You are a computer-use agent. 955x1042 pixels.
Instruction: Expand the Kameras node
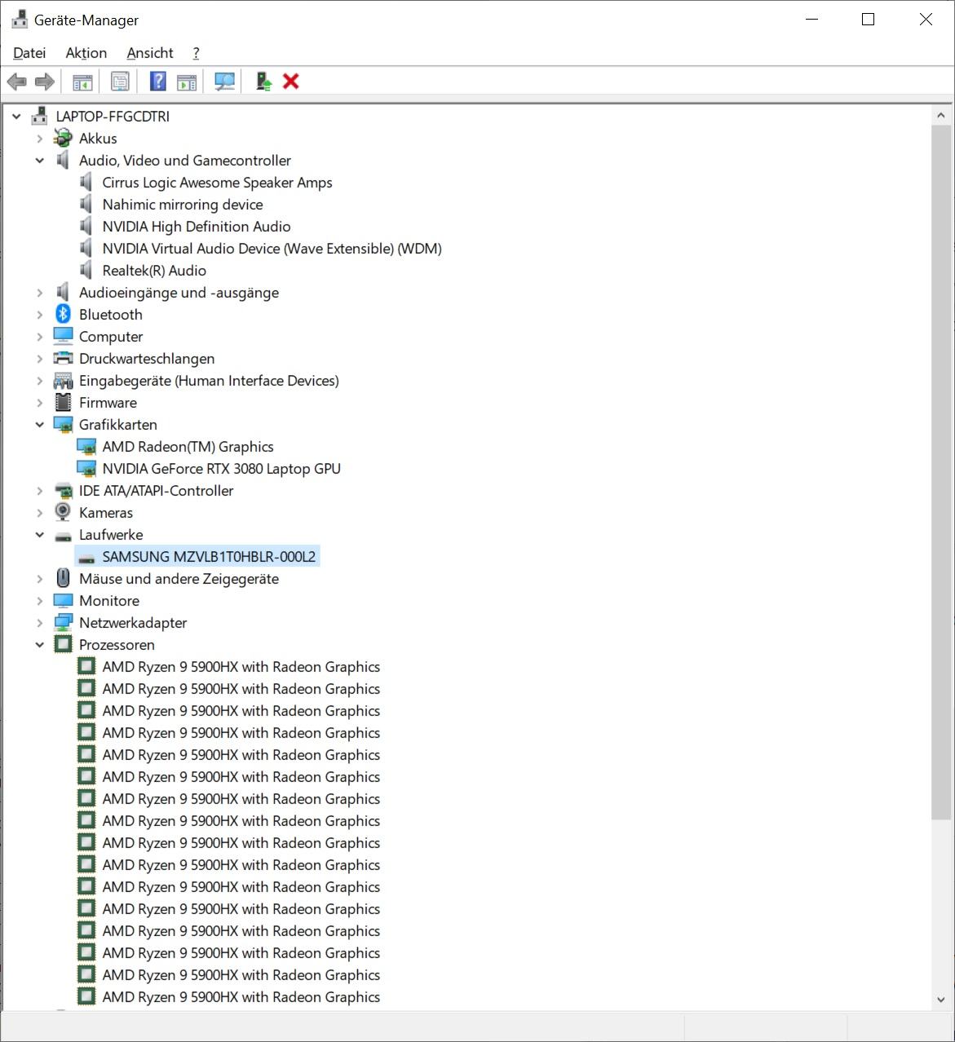pos(39,513)
